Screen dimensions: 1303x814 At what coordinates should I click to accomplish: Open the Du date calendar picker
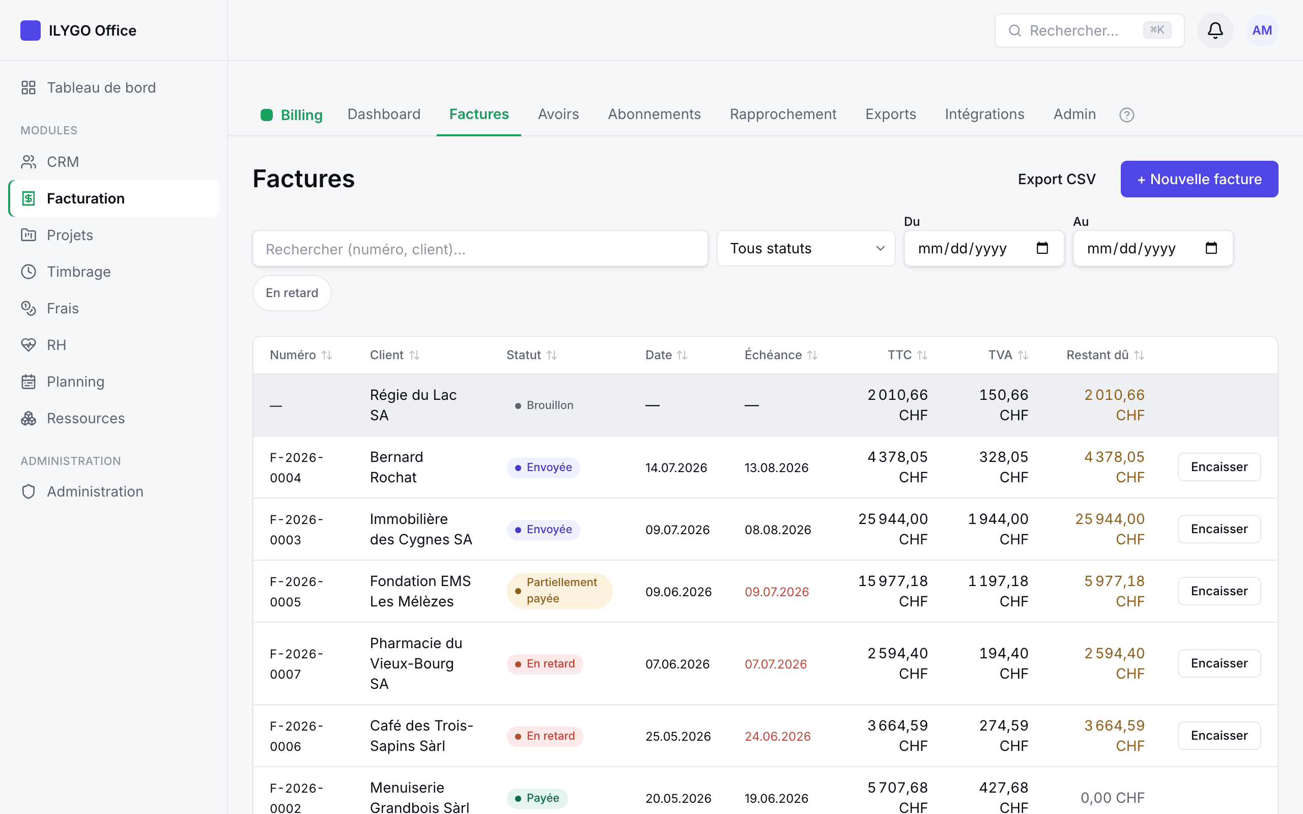point(1042,248)
